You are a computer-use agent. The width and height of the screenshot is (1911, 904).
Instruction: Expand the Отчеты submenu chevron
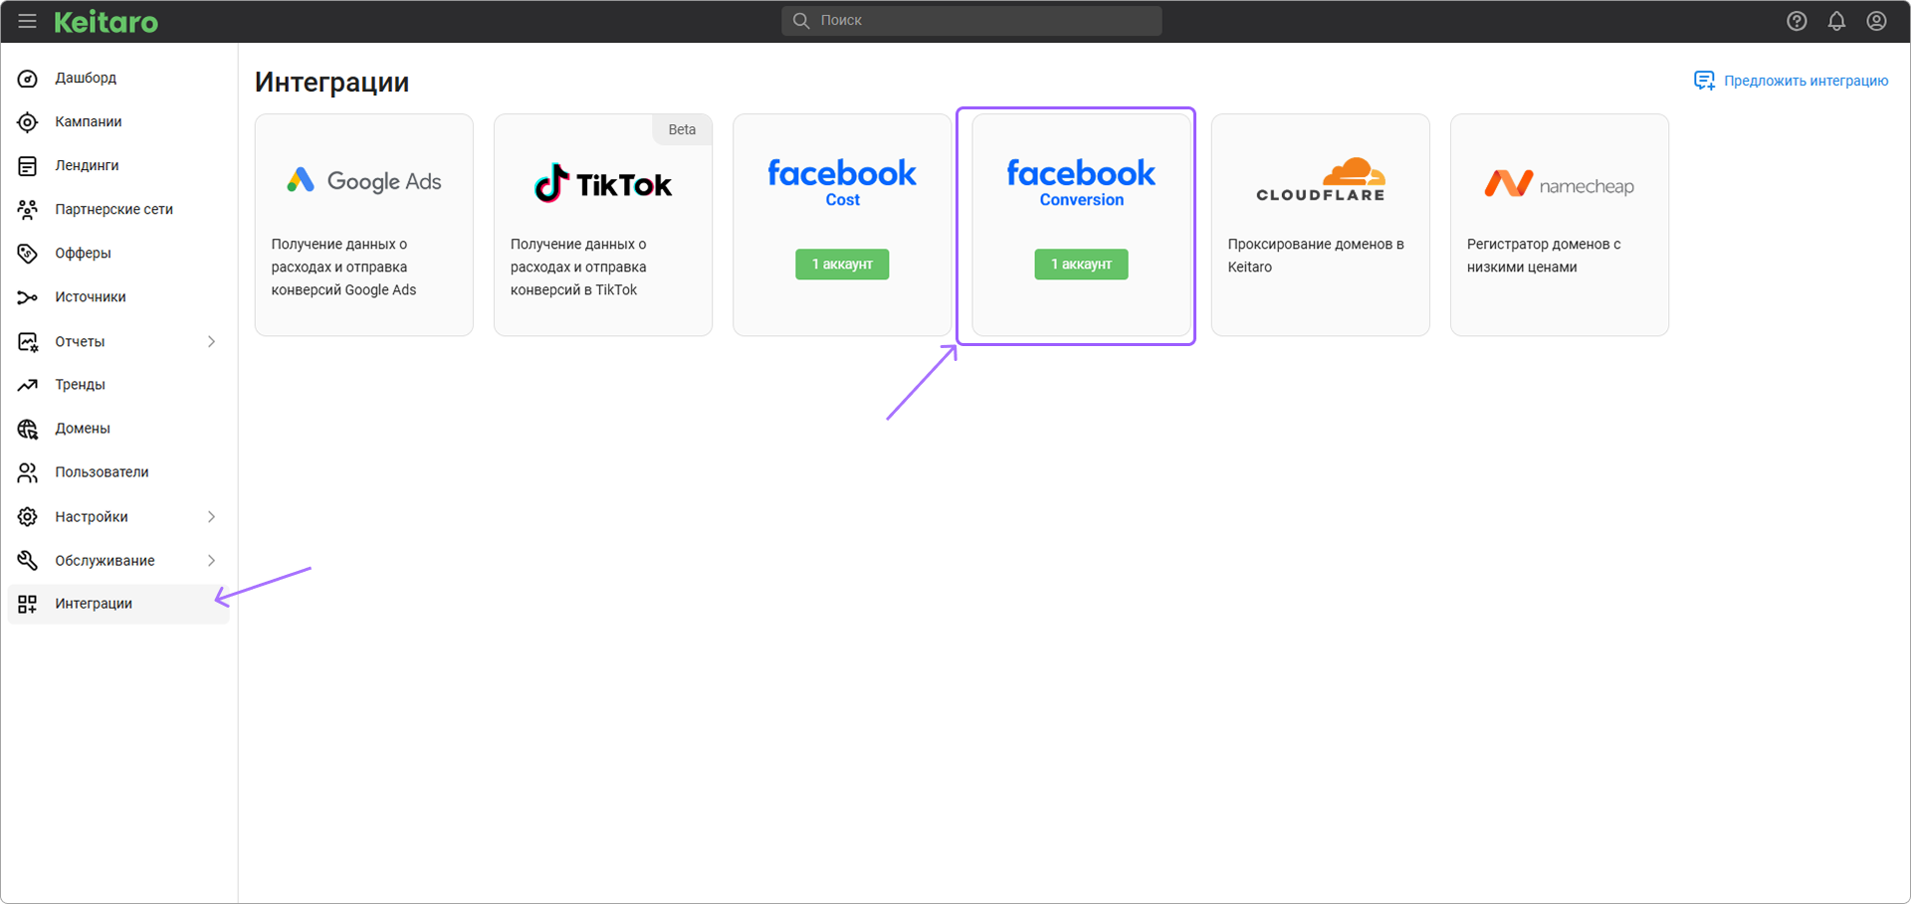(211, 342)
